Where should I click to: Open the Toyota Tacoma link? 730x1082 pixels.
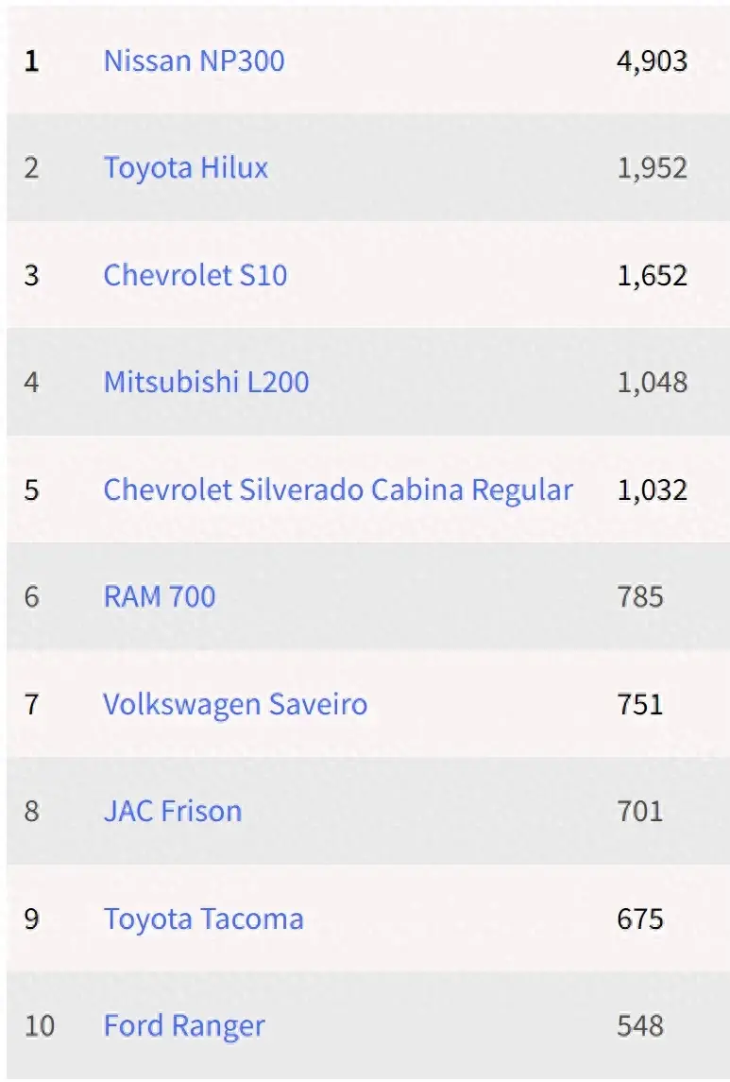point(204,919)
